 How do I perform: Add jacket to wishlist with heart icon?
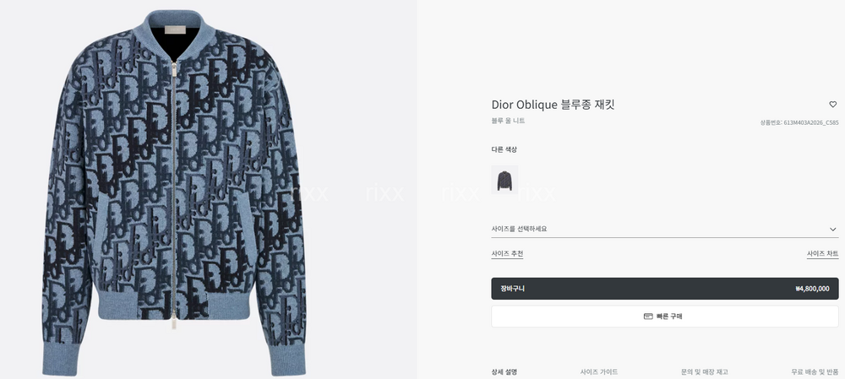coord(832,105)
